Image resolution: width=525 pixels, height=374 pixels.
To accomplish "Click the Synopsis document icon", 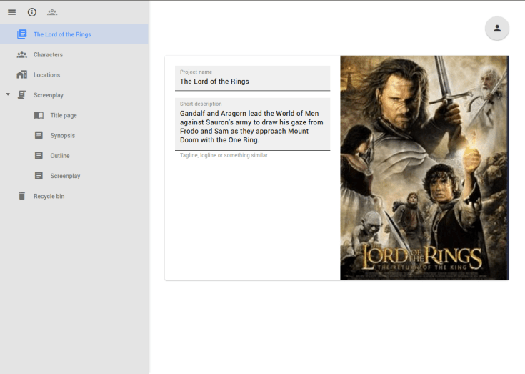I will [x=39, y=135].
